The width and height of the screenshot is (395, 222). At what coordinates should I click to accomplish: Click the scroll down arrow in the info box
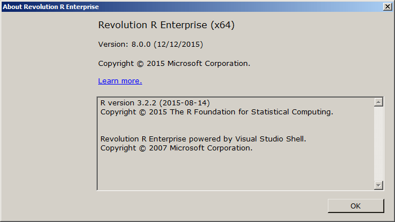click(x=379, y=185)
